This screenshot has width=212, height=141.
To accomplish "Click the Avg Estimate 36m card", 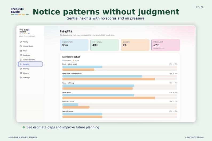I will pos(74,45).
